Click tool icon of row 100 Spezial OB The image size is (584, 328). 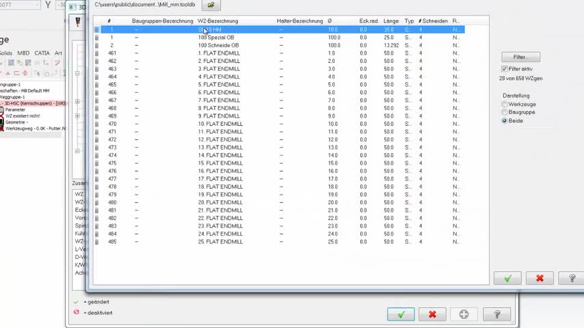(97, 38)
